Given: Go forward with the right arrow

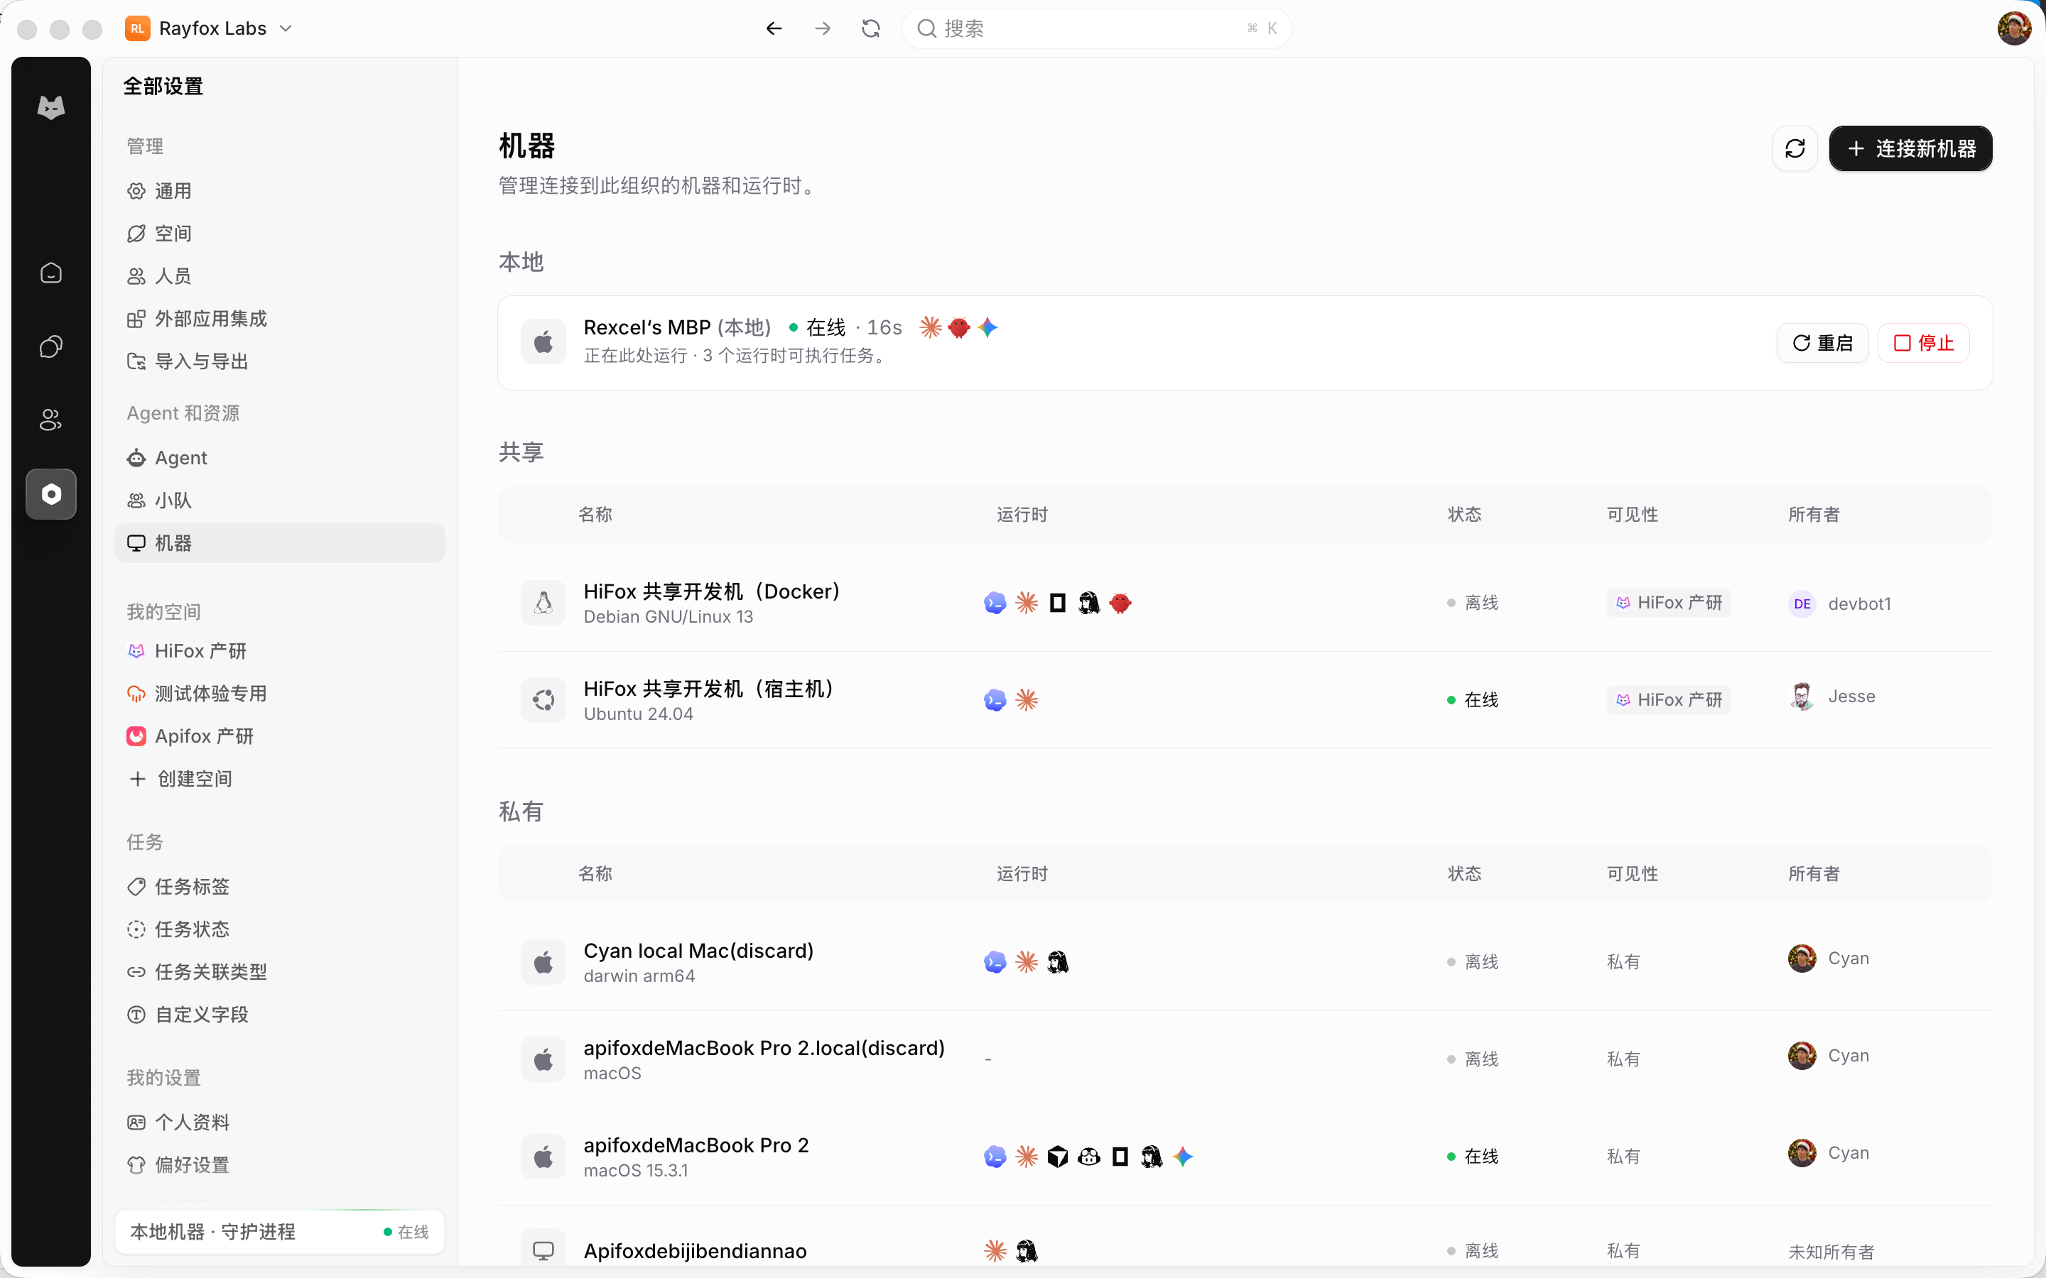Looking at the screenshot, I should (x=823, y=28).
